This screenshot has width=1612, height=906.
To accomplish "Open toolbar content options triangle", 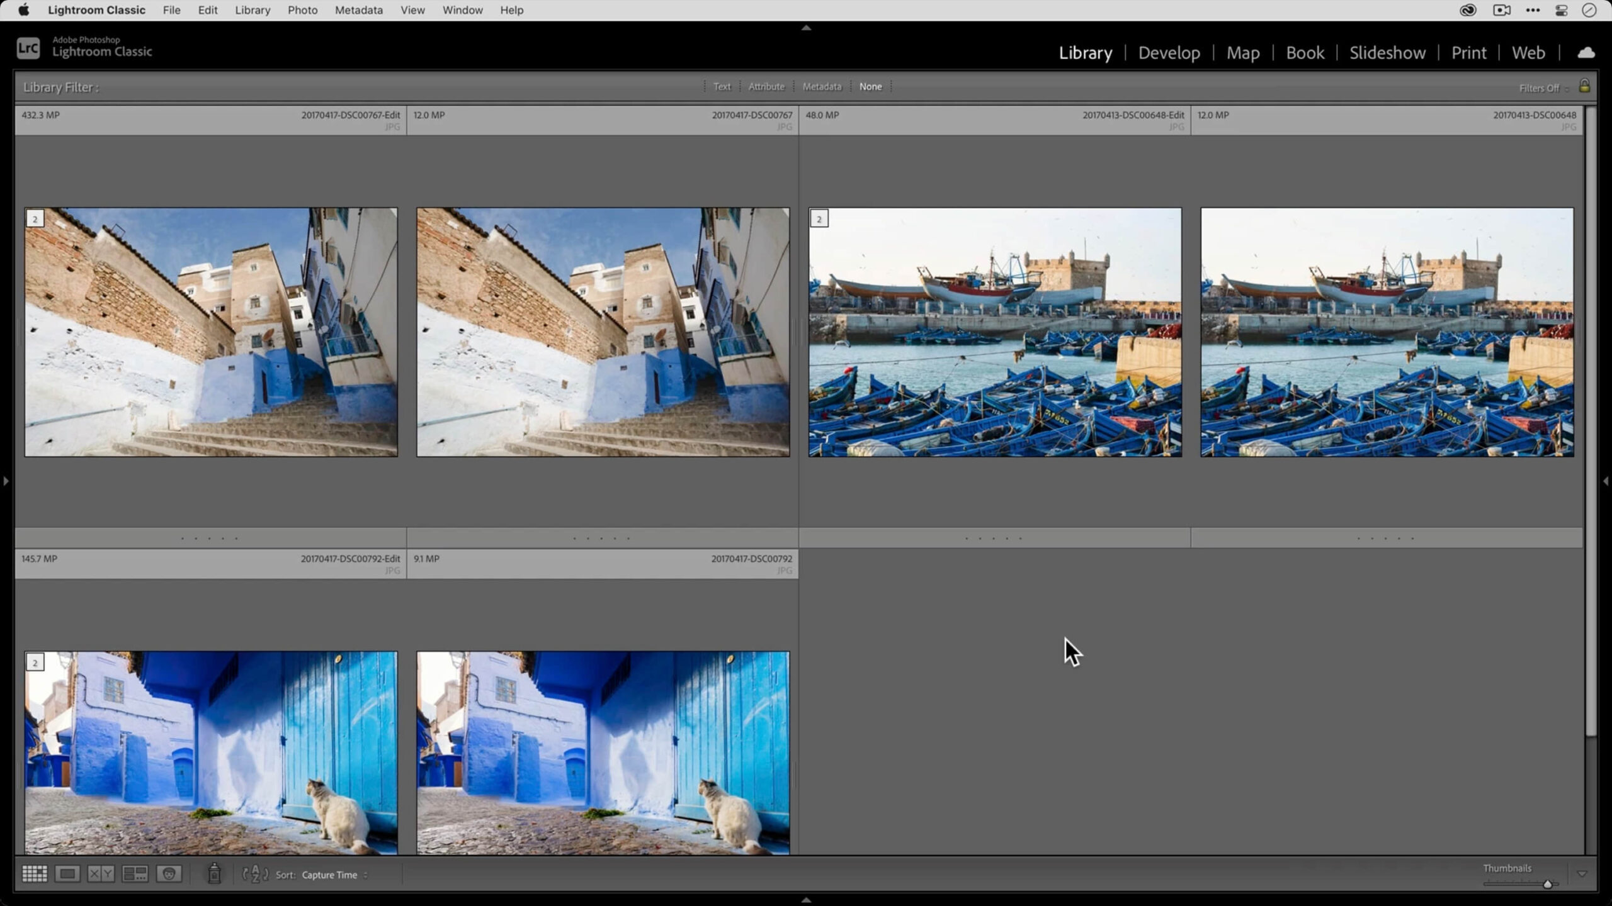I will [1582, 874].
